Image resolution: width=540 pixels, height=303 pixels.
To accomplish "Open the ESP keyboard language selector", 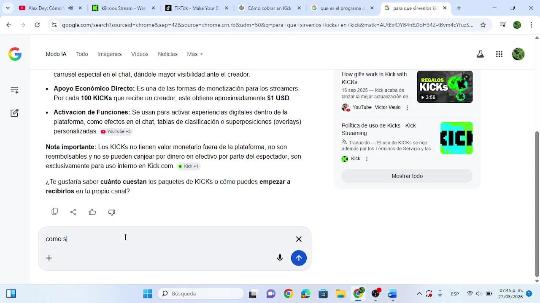I will tap(455, 294).
